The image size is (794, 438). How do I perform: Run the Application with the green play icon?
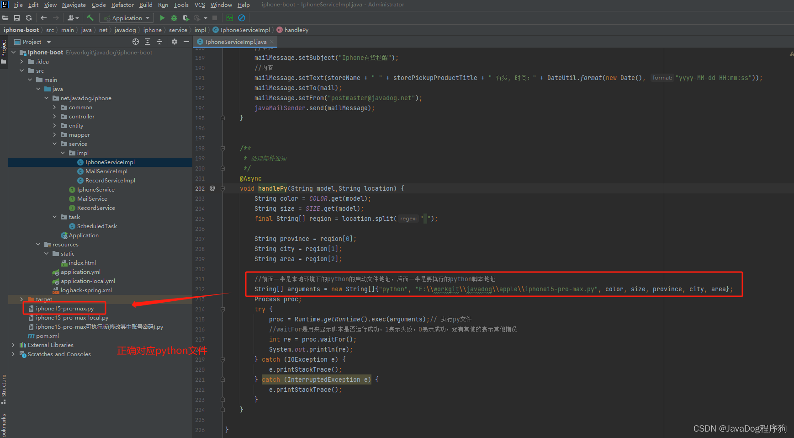(x=162, y=18)
